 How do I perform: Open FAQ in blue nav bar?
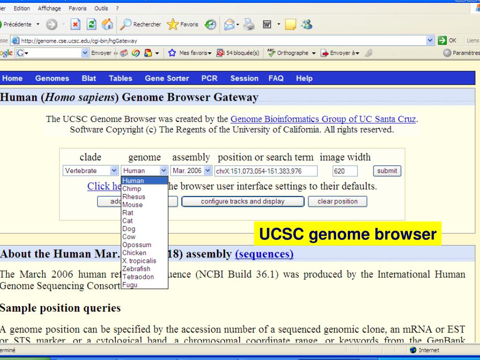tap(276, 78)
